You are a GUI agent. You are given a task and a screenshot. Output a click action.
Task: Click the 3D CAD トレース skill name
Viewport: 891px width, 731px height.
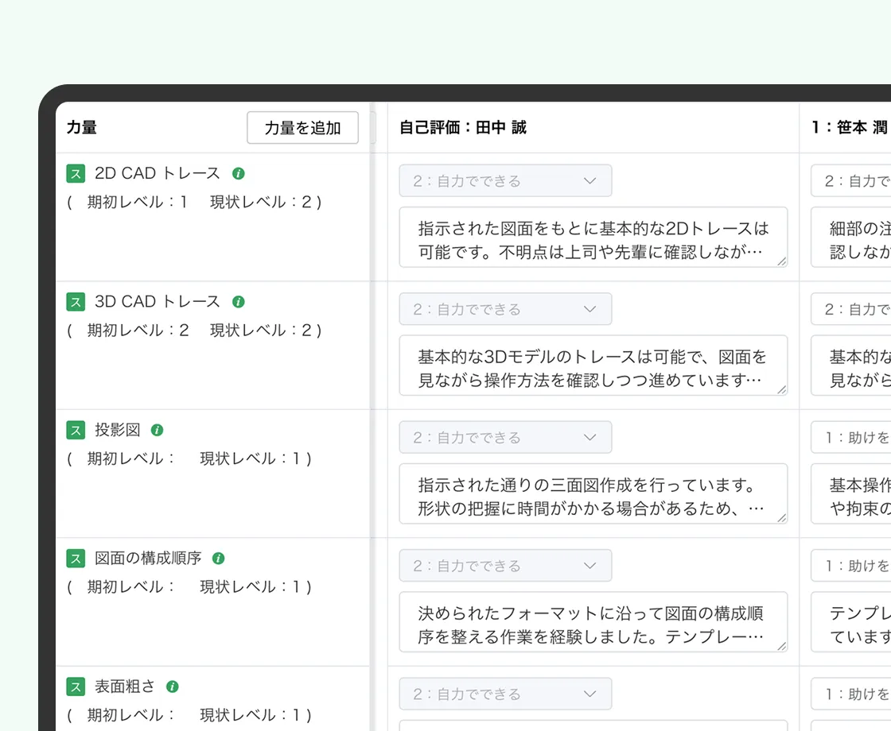tap(158, 302)
